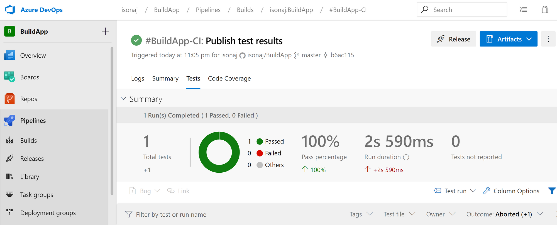This screenshot has width=557, height=225.
Task: Go to BuildApp breadcrumb
Action: [167, 10]
